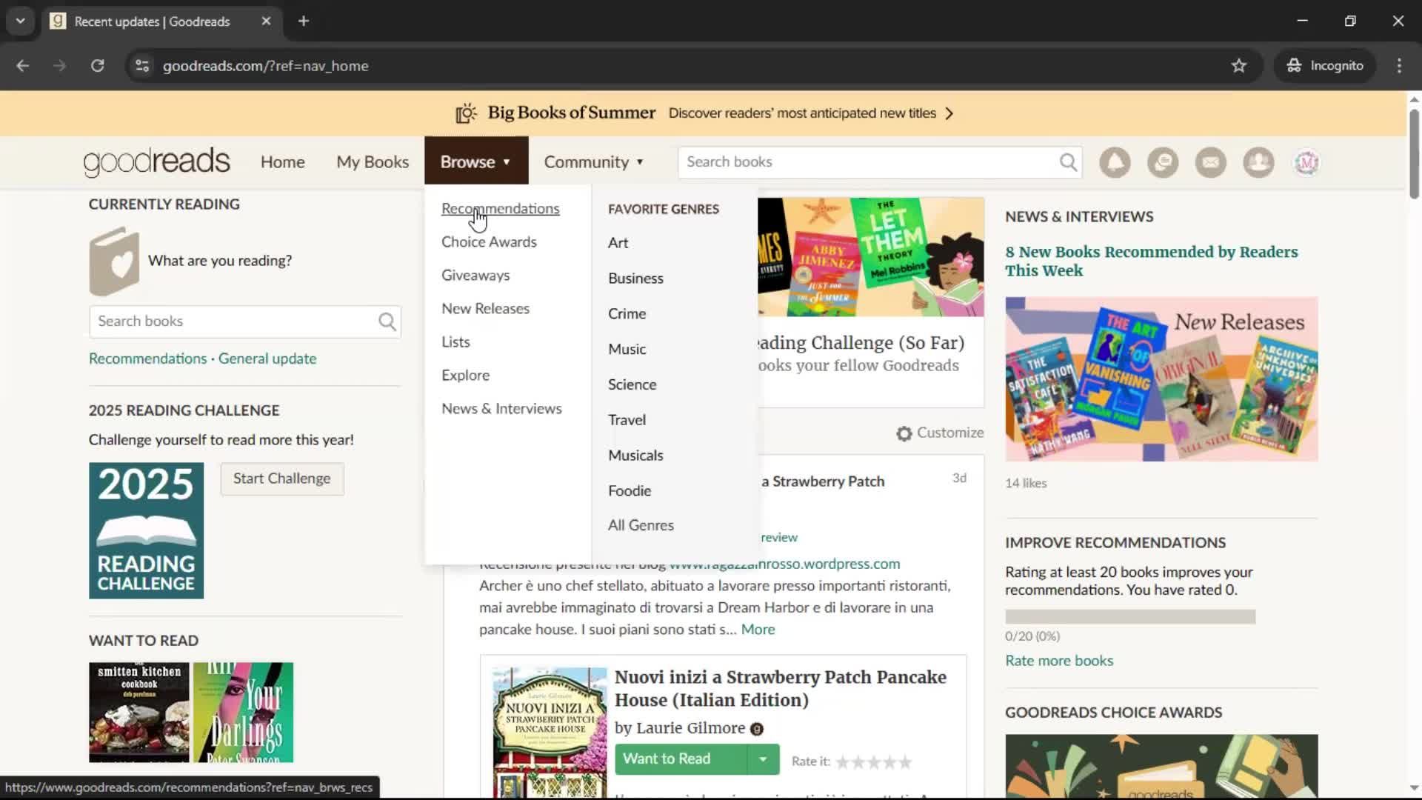Choose the Music genre
1422x800 pixels.
point(627,350)
